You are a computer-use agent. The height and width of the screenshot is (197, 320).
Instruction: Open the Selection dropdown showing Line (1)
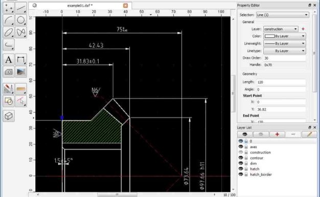pyautogui.click(x=283, y=15)
